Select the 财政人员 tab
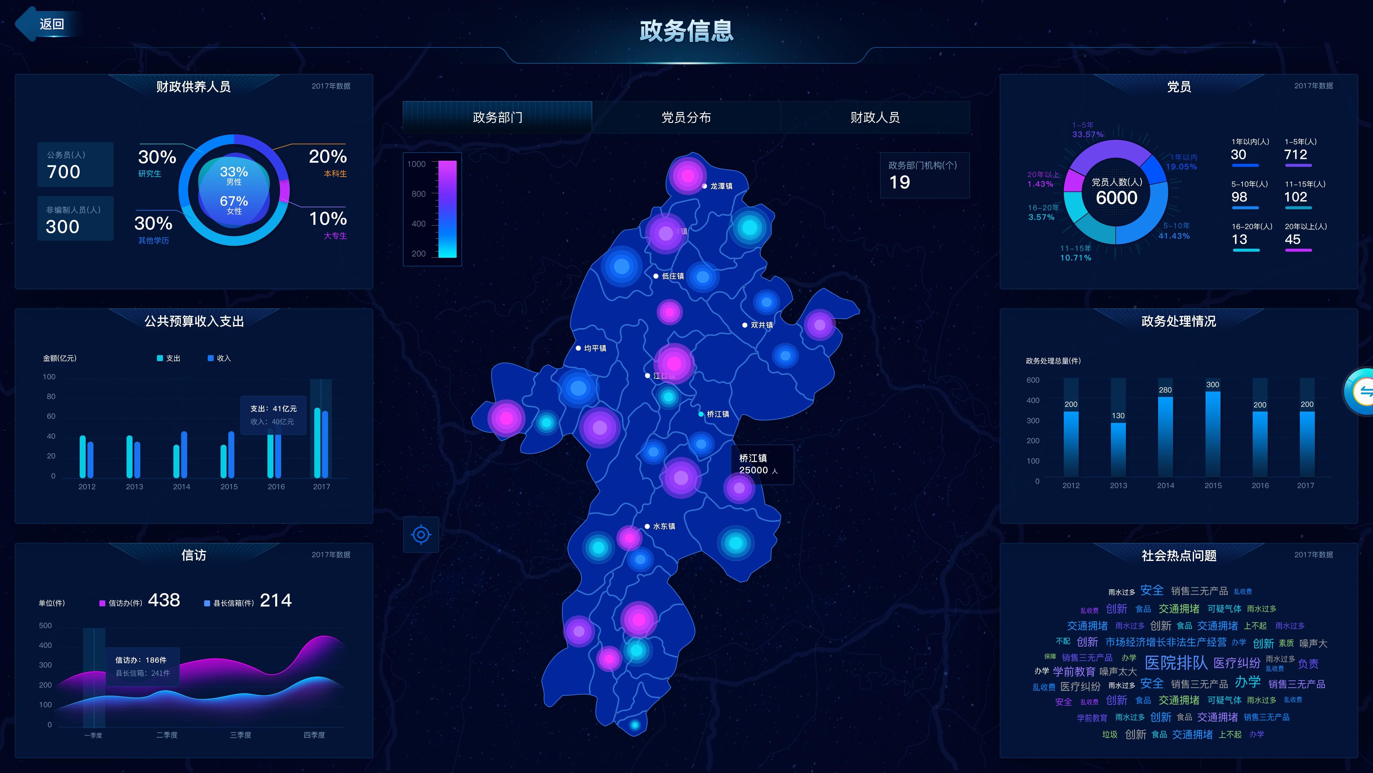1373x773 pixels. coord(875,117)
